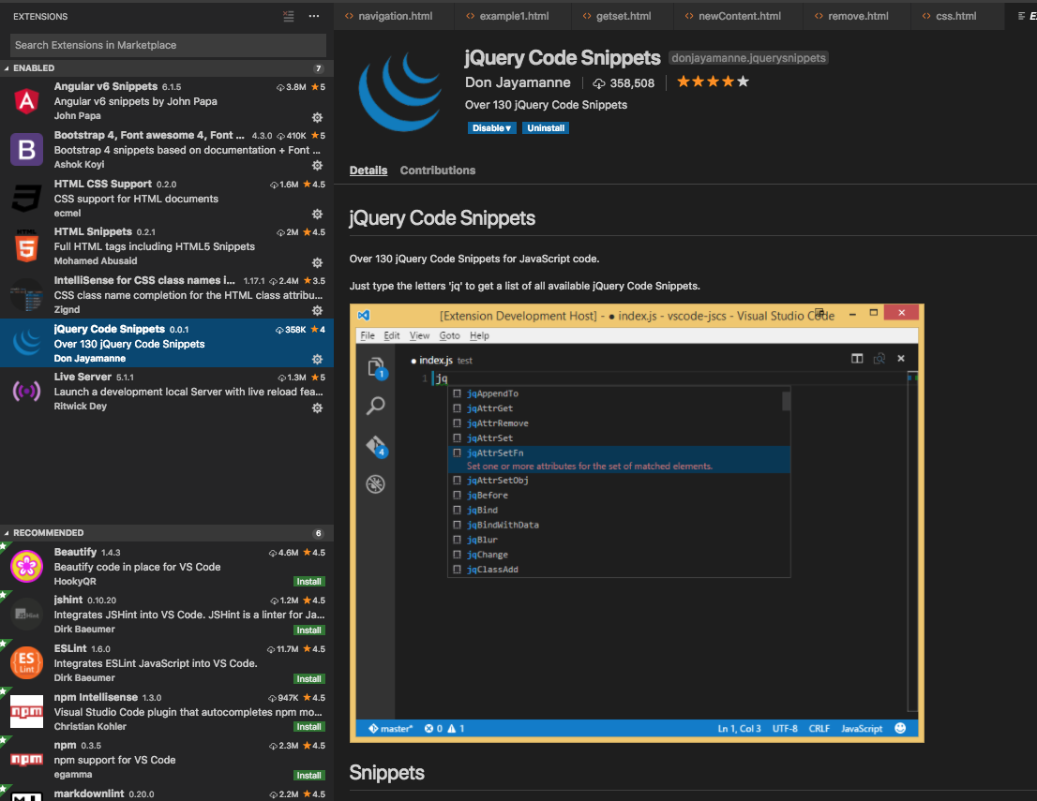Click the Bootstrap 4 extension logo
The height and width of the screenshot is (801, 1037).
point(26,149)
